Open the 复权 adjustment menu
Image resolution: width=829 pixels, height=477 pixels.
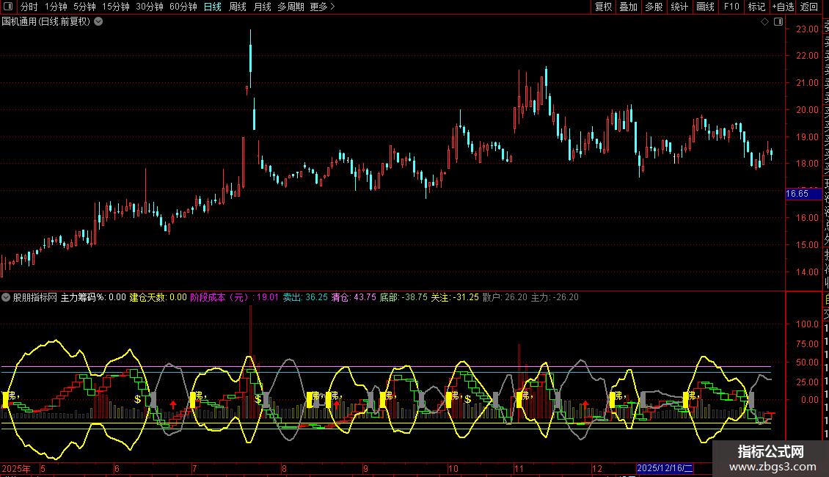pyautogui.click(x=603, y=7)
